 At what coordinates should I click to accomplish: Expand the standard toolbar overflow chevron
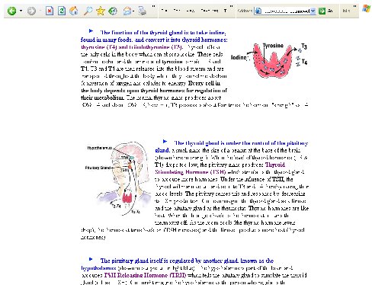pyautogui.click(x=153, y=7)
